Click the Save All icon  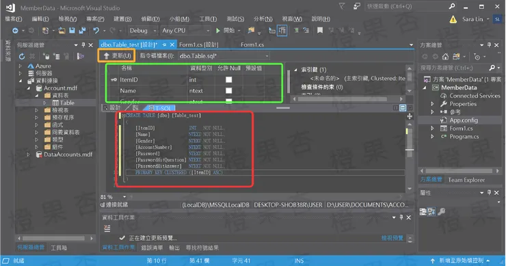pos(82,30)
